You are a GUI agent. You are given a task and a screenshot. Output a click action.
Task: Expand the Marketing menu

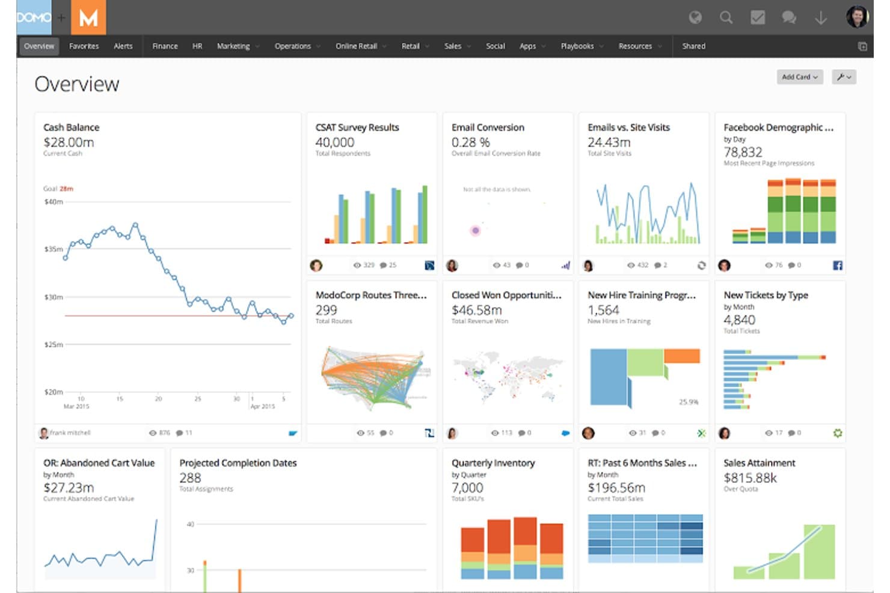238,46
